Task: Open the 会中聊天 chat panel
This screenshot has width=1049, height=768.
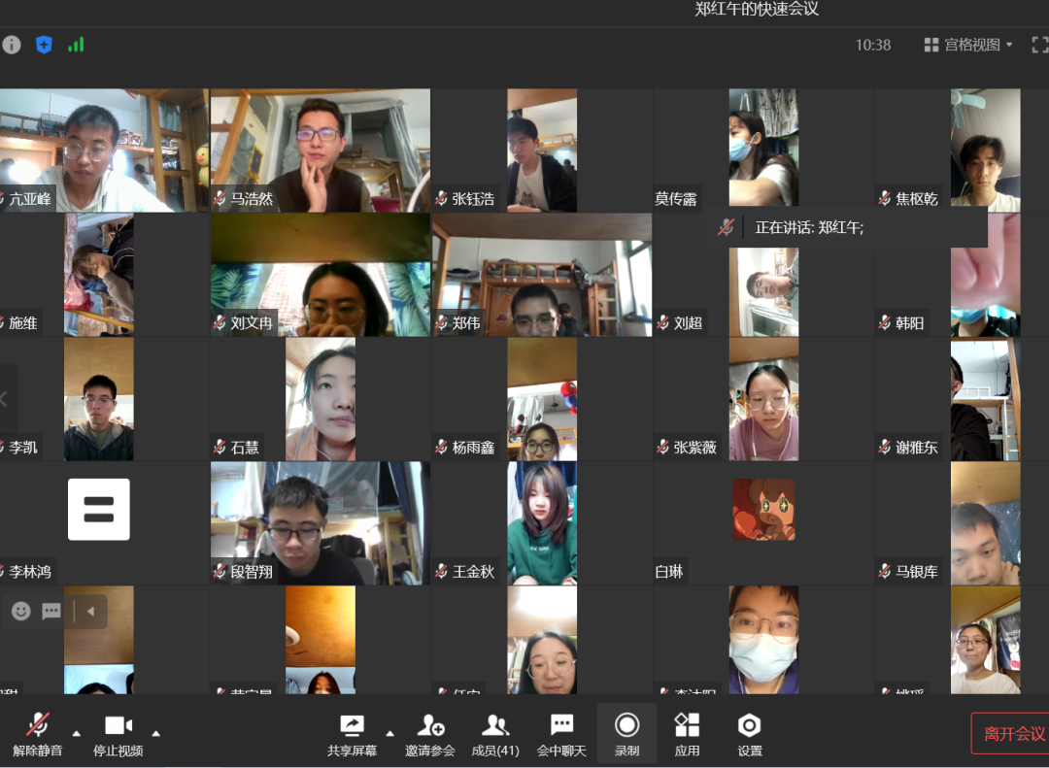Action: (561, 734)
